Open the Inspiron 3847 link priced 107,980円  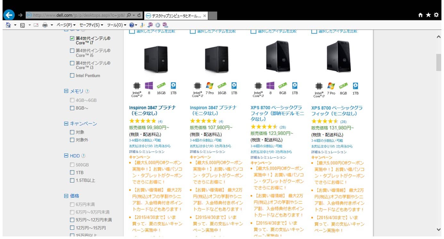pos(213,111)
